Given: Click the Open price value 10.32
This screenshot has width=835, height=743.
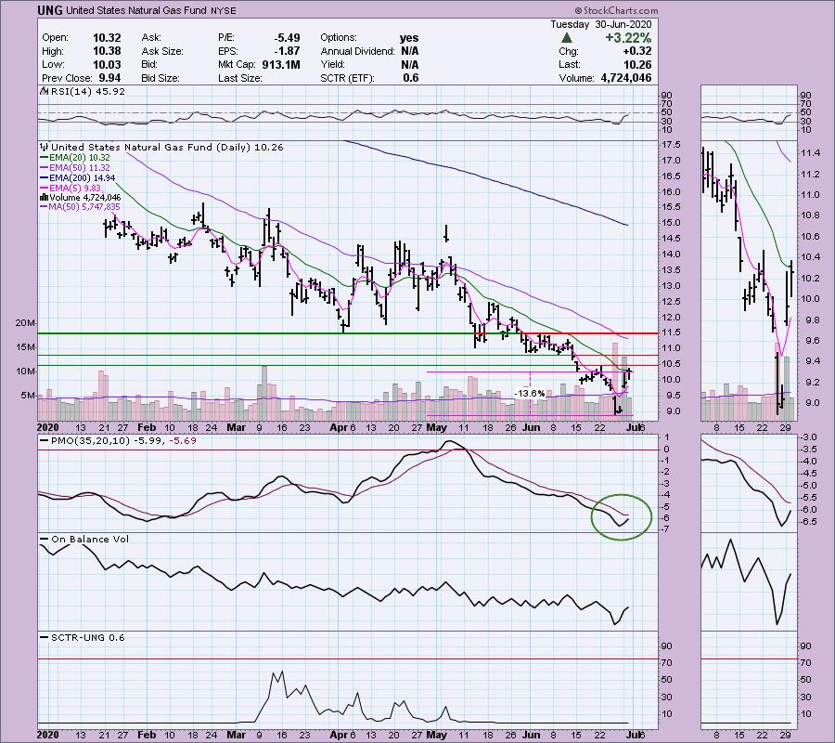Looking at the screenshot, I should [x=107, y=38].
